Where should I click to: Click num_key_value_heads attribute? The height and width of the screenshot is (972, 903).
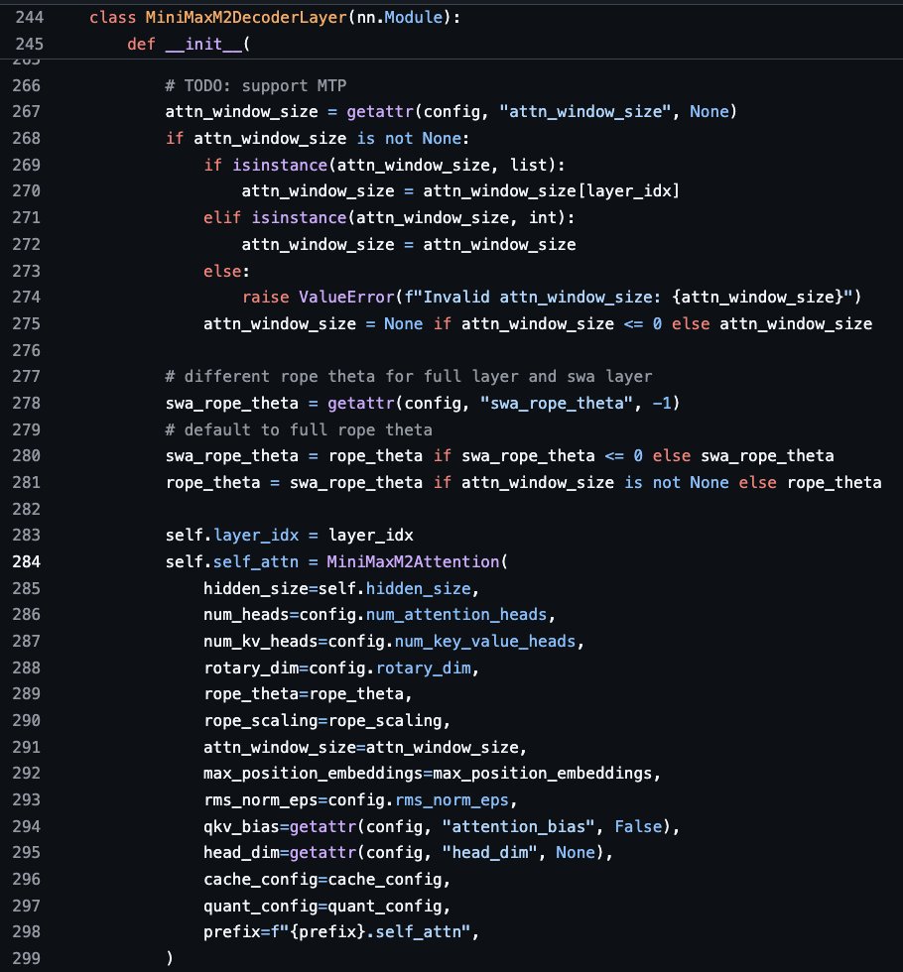click(x=485, y=641)
